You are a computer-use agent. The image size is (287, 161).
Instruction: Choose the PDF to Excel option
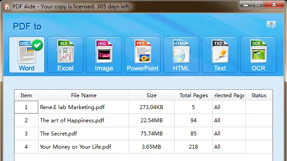[65, 55]
